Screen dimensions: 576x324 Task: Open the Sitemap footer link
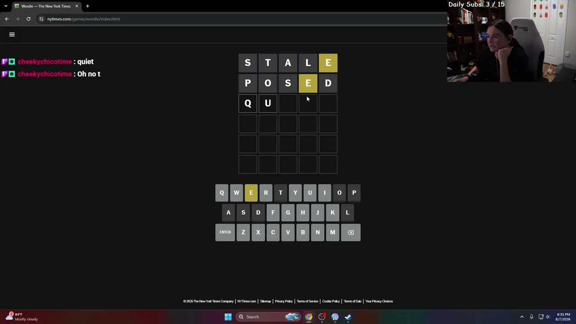265,301
